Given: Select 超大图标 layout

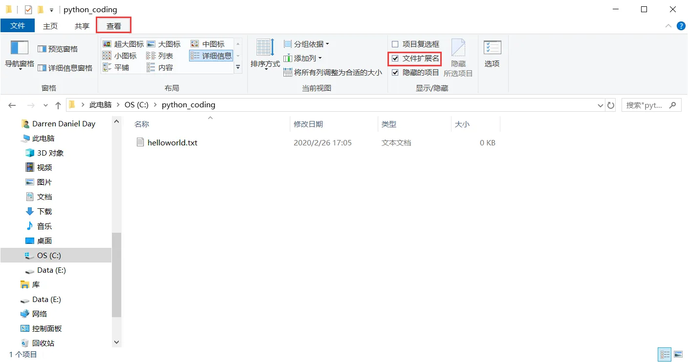Looking at the screenshot, I should click(x=123, y=44).
